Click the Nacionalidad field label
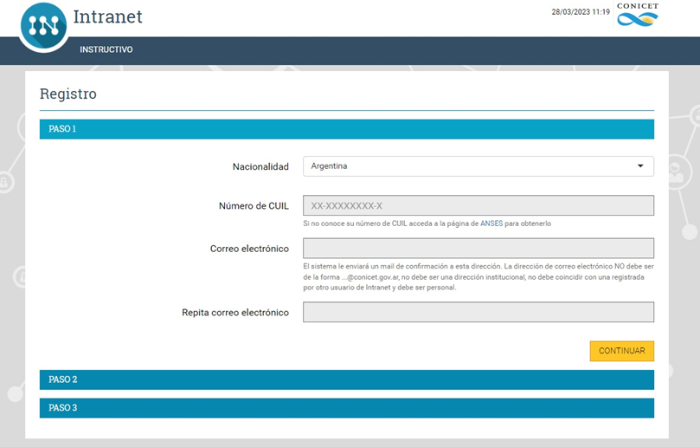 pos(260,166)
